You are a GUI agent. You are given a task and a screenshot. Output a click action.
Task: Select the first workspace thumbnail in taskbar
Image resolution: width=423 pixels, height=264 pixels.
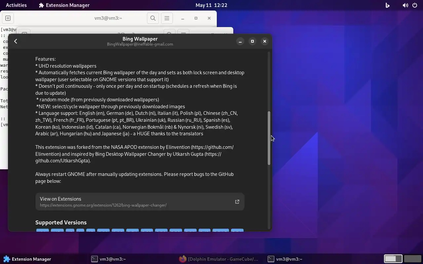coord(393,259)
